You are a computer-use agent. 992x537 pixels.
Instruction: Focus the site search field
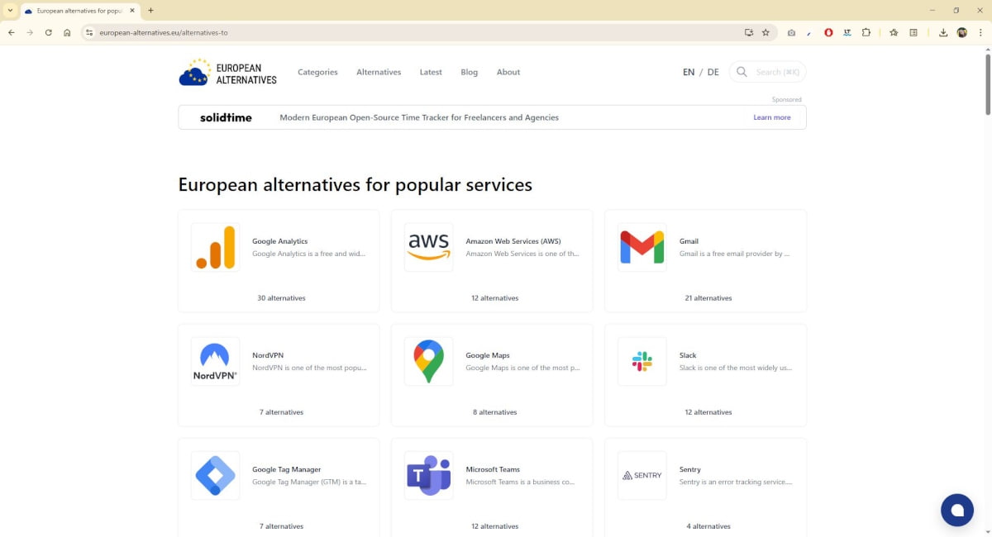tap(777, 73)
